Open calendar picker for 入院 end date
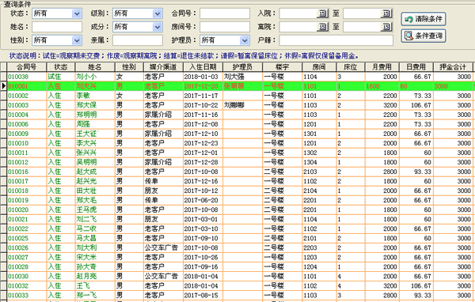This screenshot has height=302, width=475. pos(386,13)
